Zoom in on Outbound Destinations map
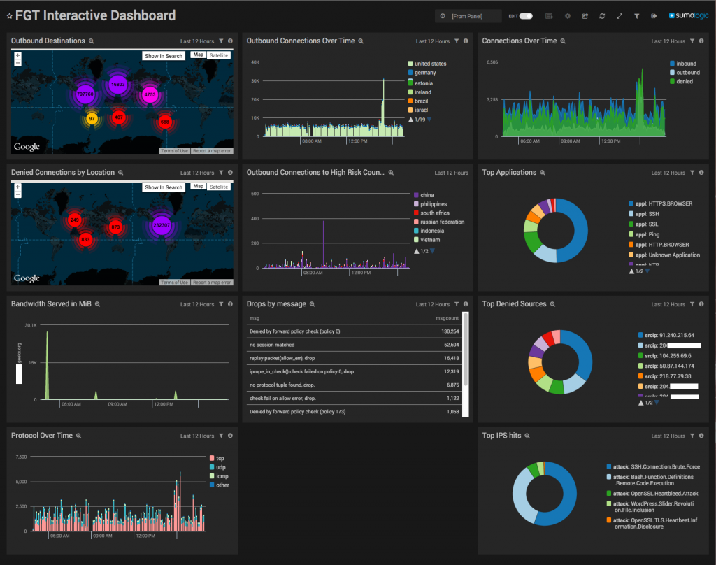Screen dimensions: 716x565 (x=17, y=55)
